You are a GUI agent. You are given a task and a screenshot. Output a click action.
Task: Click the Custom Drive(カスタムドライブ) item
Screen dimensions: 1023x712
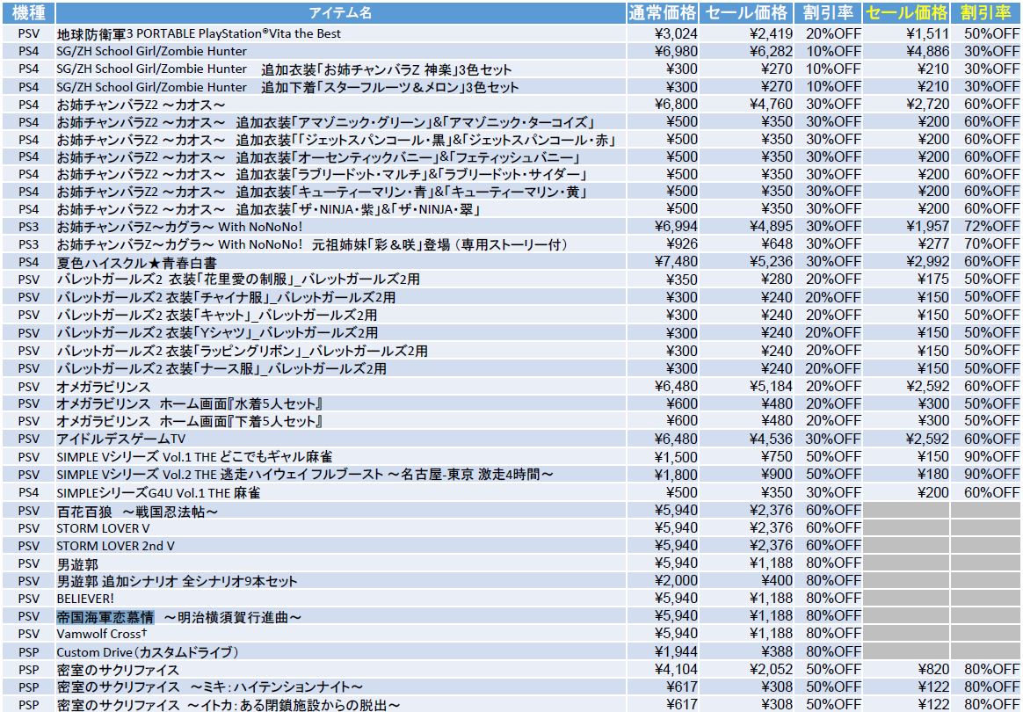click(x=148, y=652)
